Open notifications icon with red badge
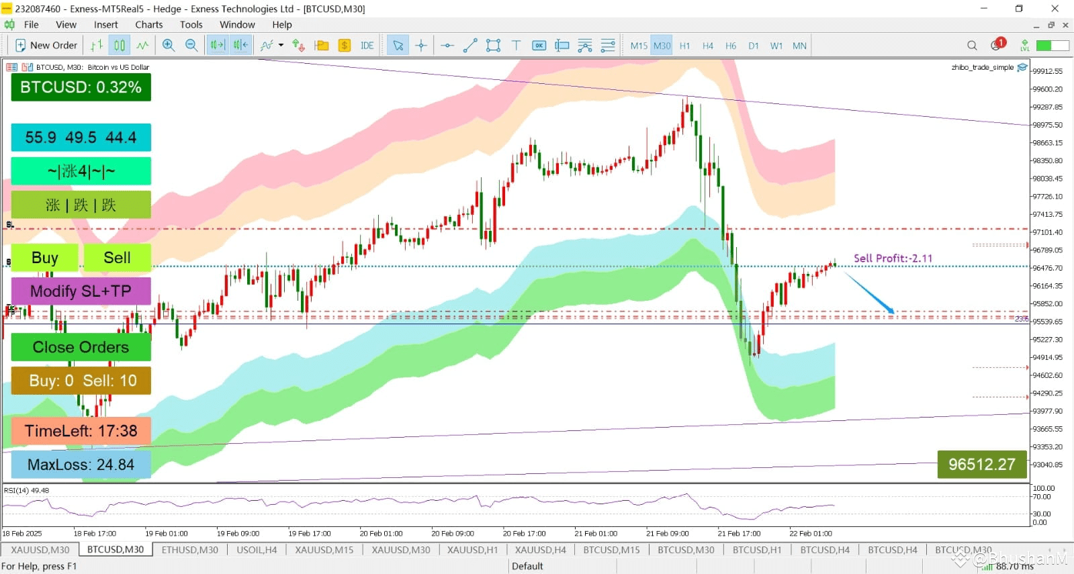Viewport: 1074px width, 574px height. pos(997,45)
